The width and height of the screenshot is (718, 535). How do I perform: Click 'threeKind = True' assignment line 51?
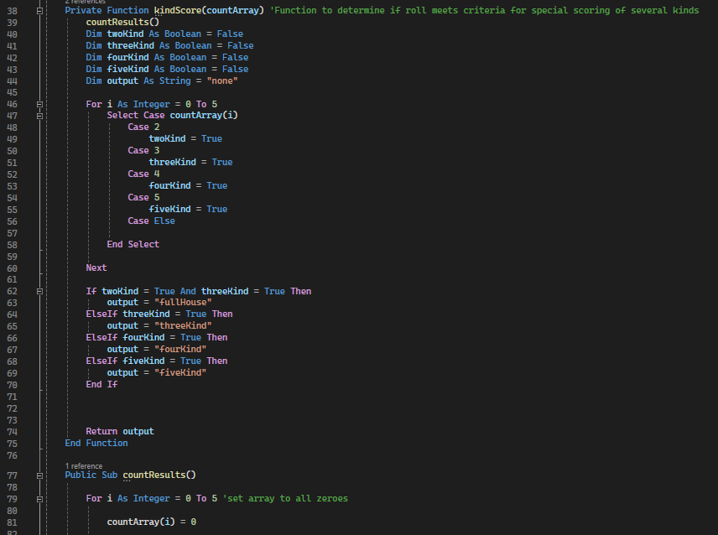point(190,162)
